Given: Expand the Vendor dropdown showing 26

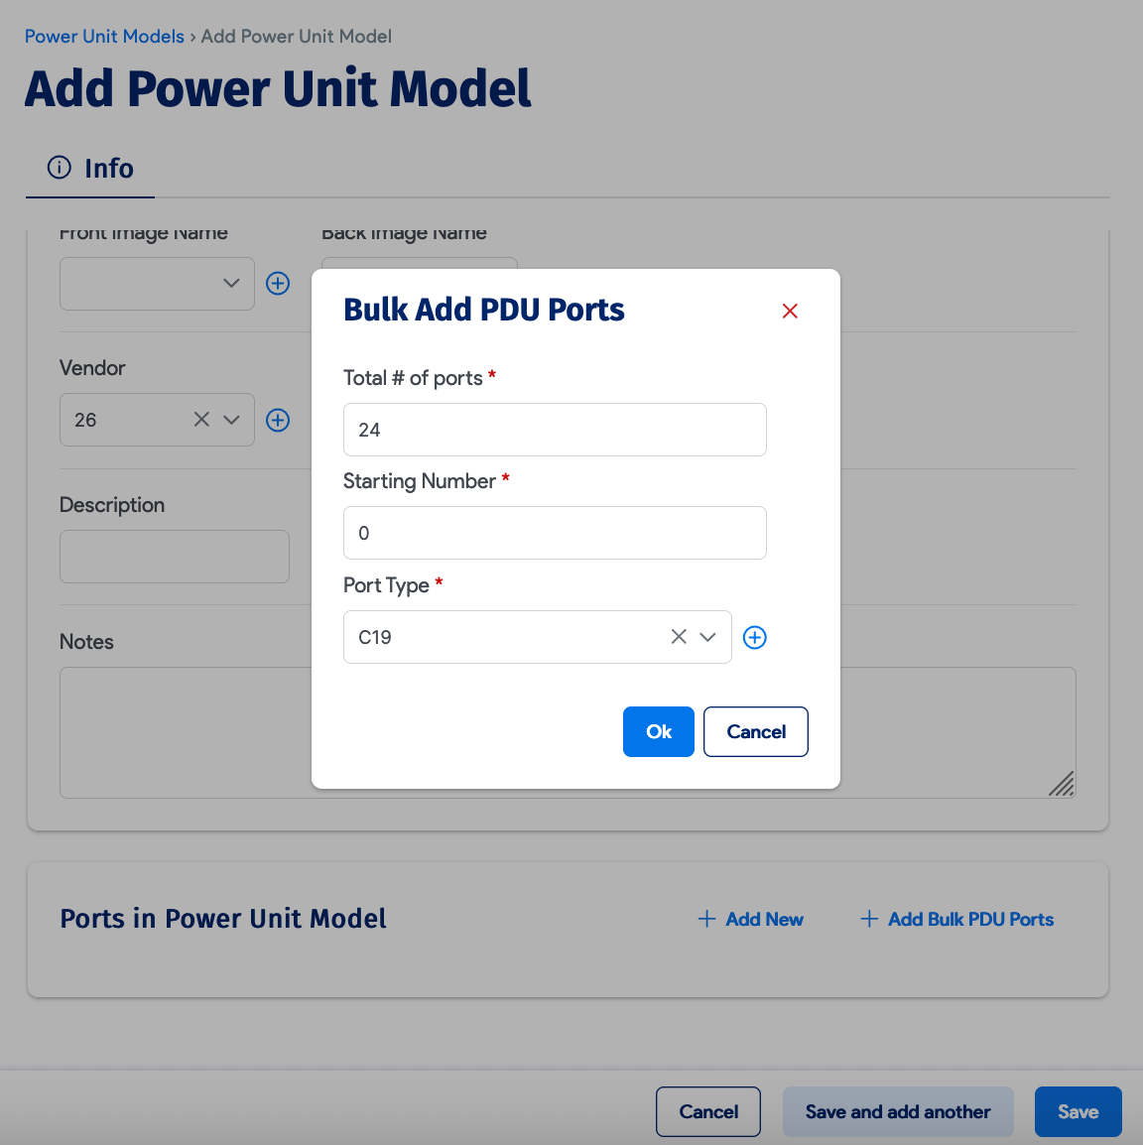Looking at the screenshot, I should 231,420.
